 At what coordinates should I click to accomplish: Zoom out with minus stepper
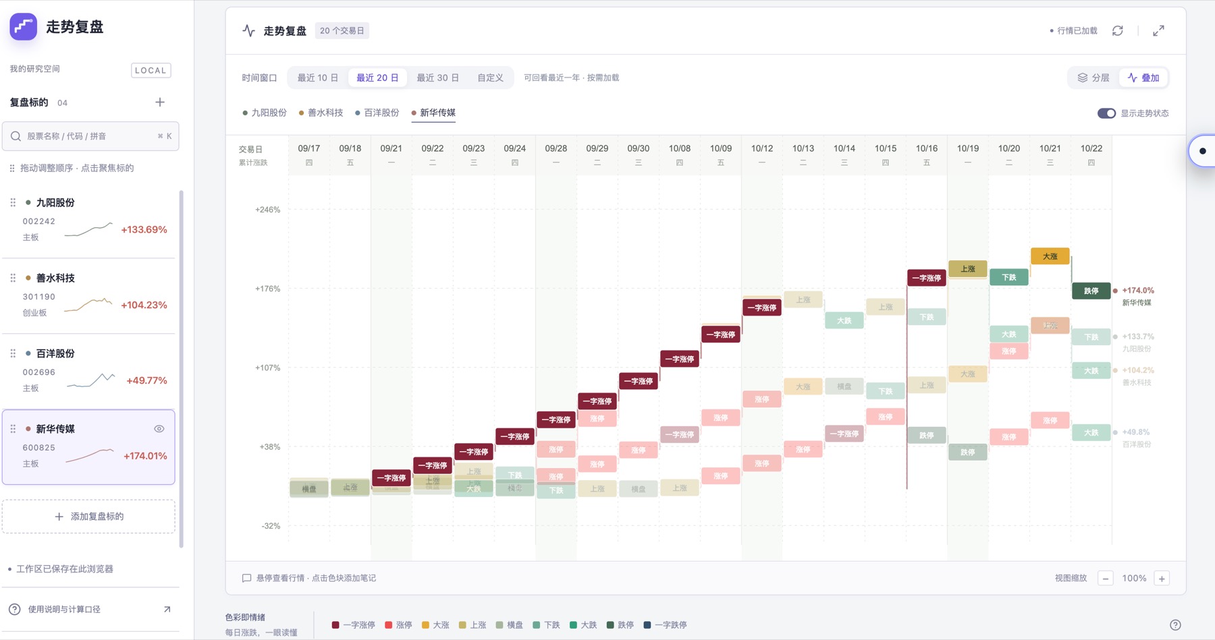(1106, 579)
